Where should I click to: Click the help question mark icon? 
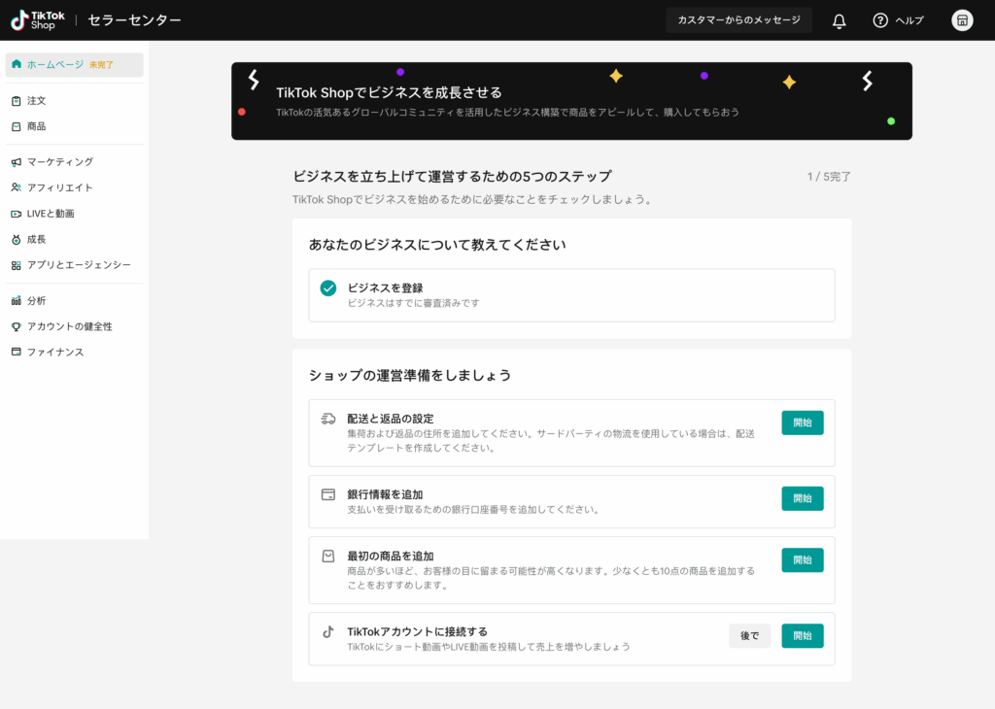point(880,20)
